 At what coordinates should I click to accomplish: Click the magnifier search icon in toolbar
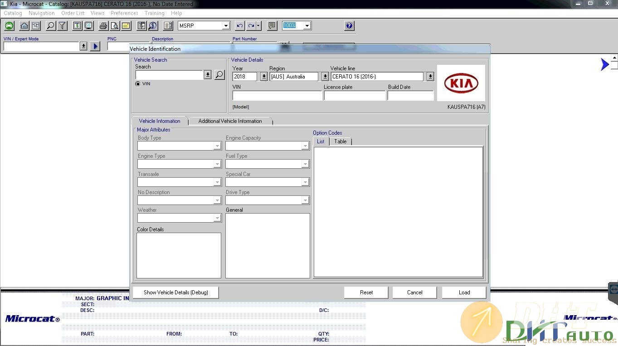(51, 26)
